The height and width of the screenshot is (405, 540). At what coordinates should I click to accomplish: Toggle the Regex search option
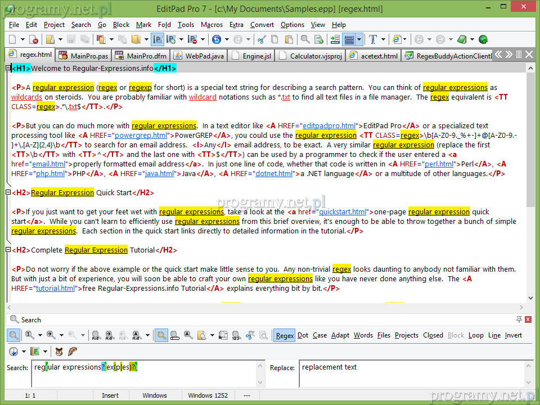pyautogui.click(x=285, y=335)
